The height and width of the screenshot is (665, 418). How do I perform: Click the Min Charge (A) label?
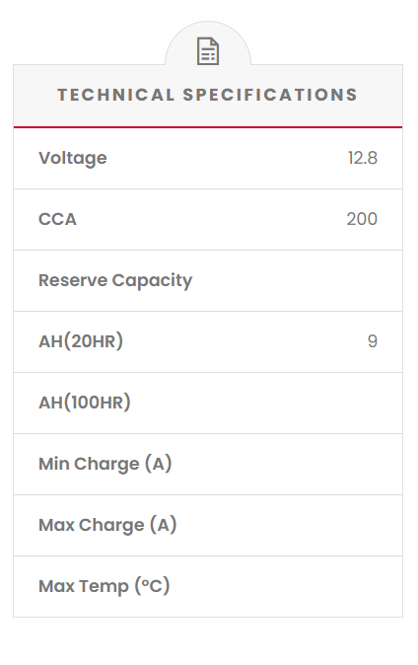[105, 464]
